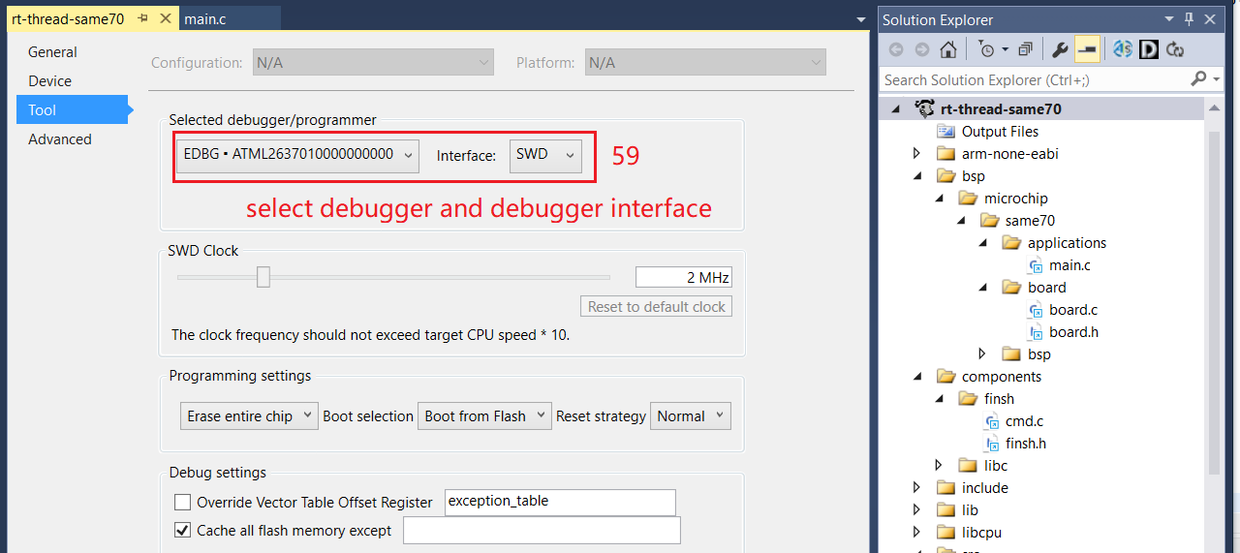
Task: Open board.c in Solution Explorer
Action: 1072,310
